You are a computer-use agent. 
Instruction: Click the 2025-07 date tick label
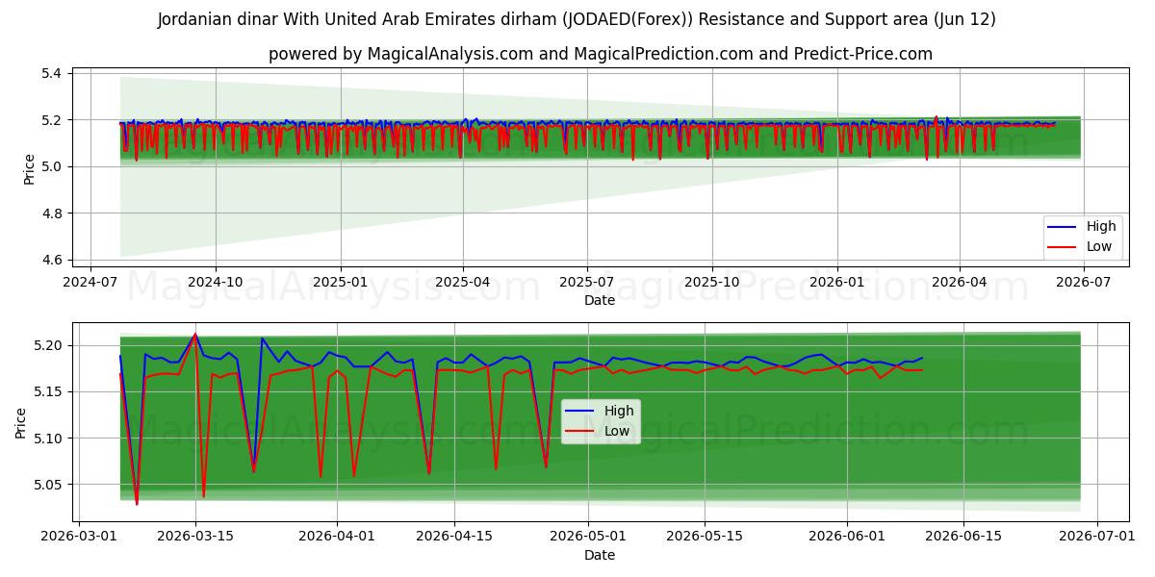coord(587,283)
